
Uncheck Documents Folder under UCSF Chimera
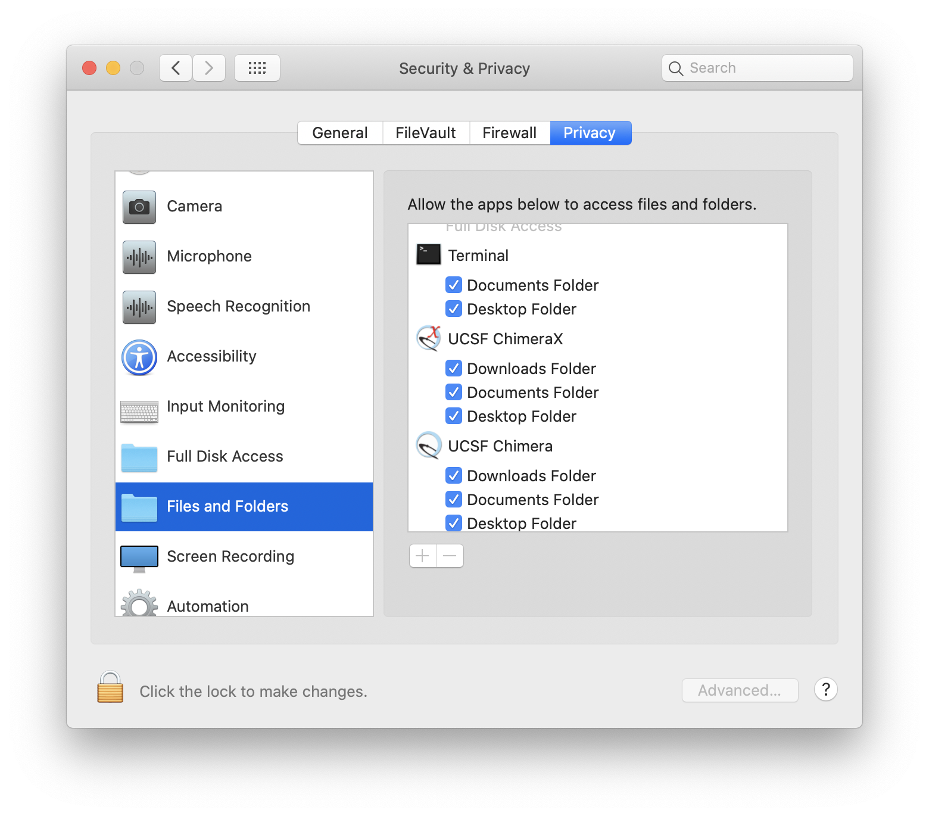coord(454,499)
